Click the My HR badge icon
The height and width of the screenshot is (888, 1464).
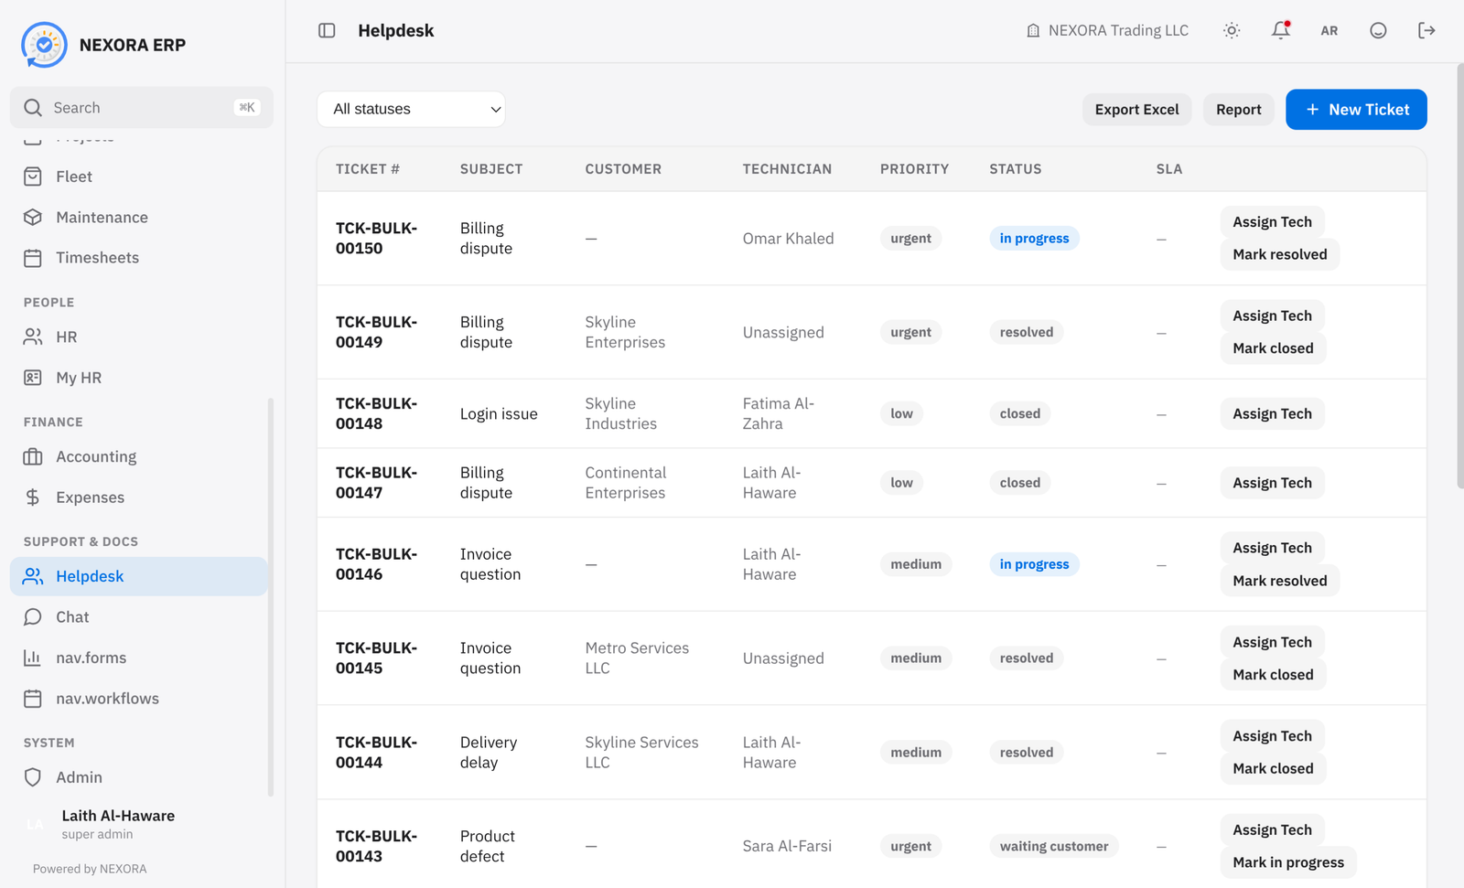[33, 378]
